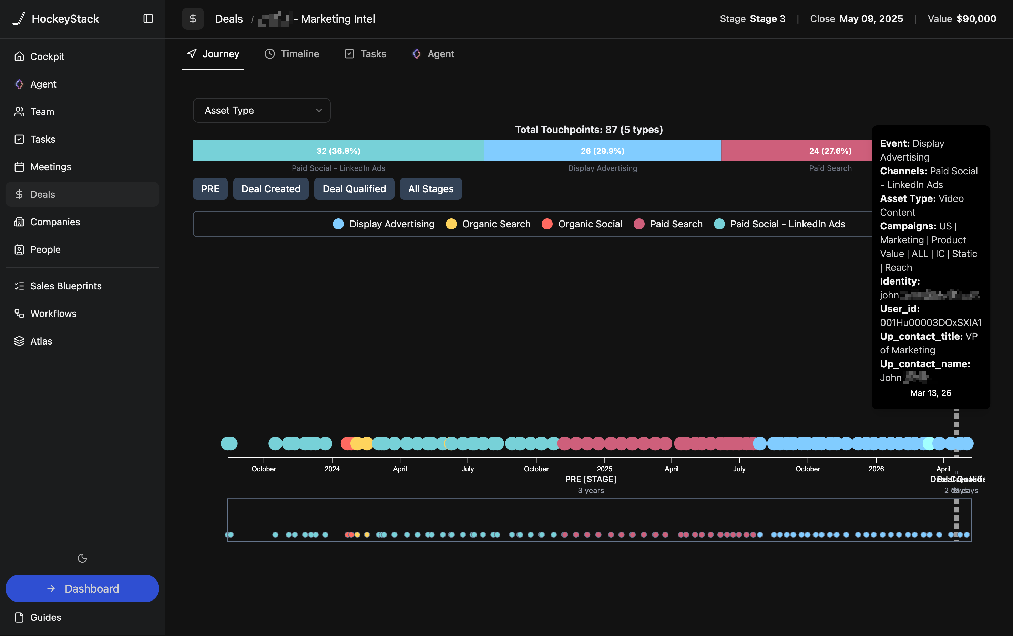This screenshot has width=1013, height=636.
Task: Open the Agent tab
Action: pos(433,54)
